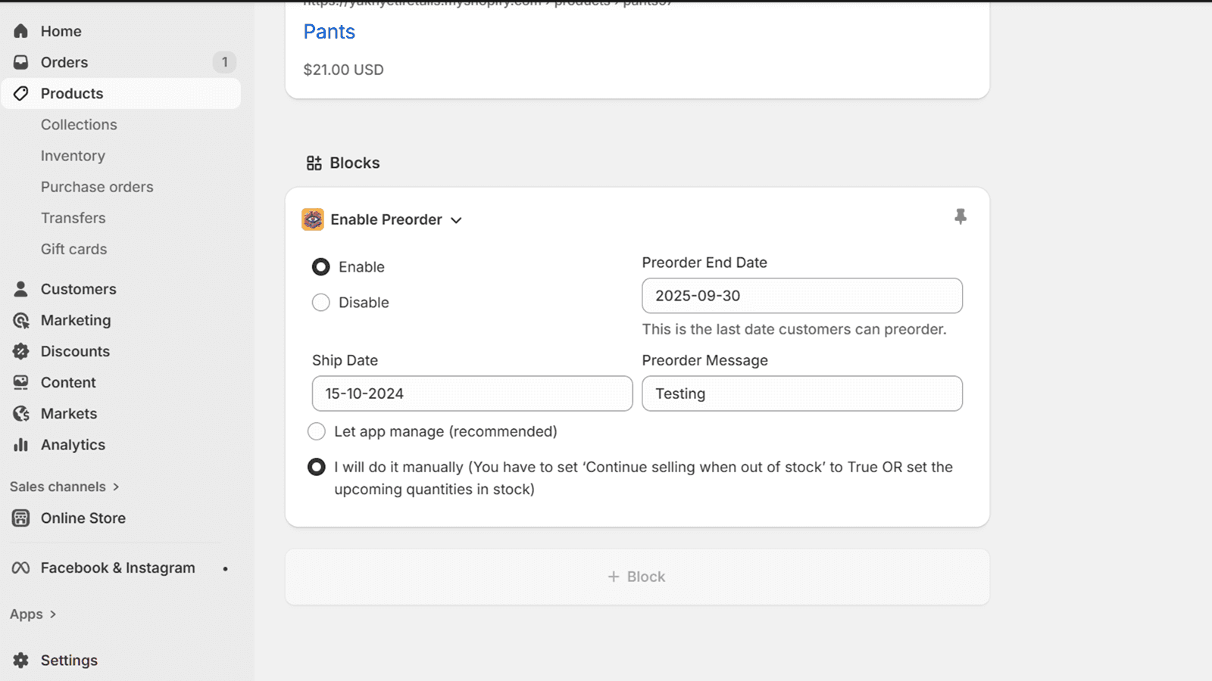Click the Customers person icon

(x=21, y=289)
